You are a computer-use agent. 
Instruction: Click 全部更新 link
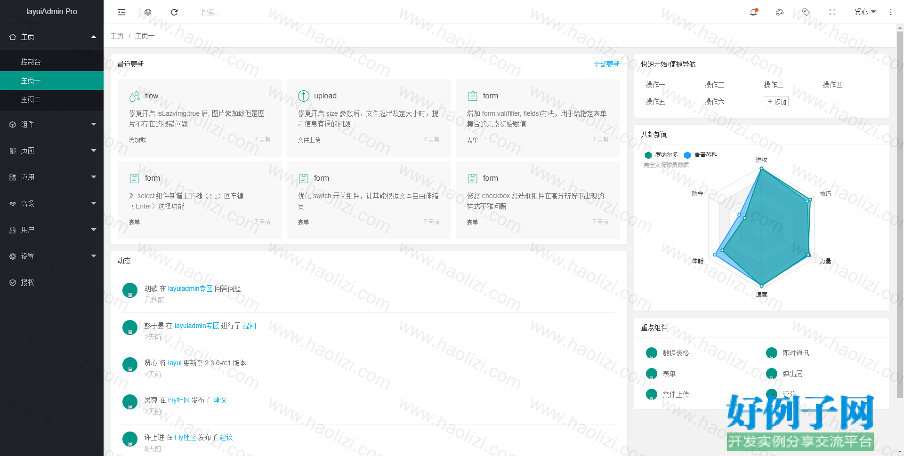click(x=606, y=64)
